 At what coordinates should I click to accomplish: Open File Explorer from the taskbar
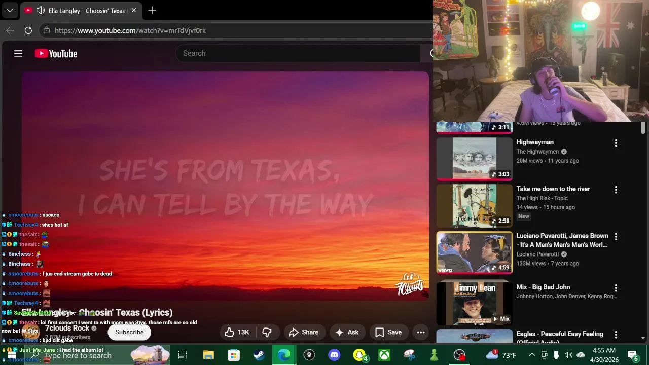pos(208,355)
